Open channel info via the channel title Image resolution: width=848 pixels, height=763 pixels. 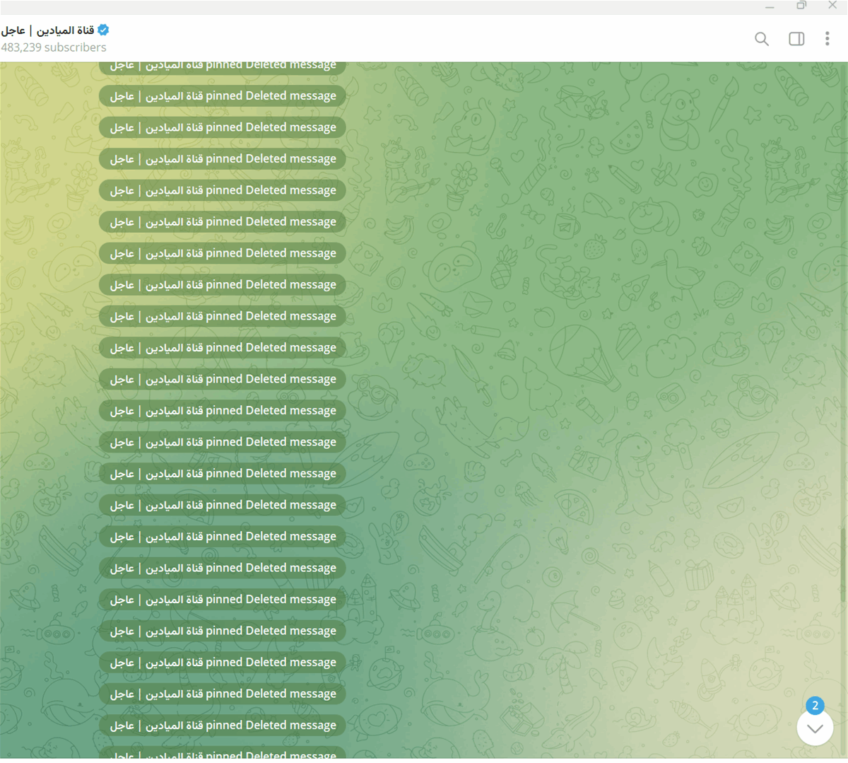tap(47, 30)
